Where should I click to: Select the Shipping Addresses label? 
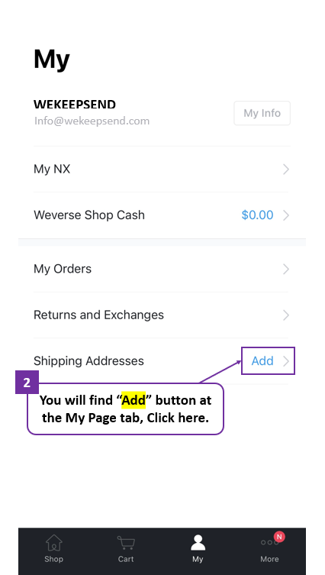[x=88, y=361]
